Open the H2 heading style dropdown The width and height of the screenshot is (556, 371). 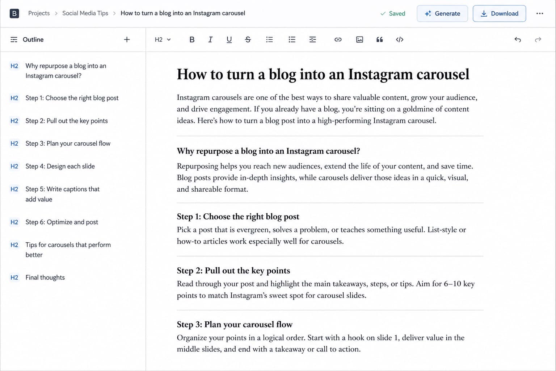click(163, 39)
